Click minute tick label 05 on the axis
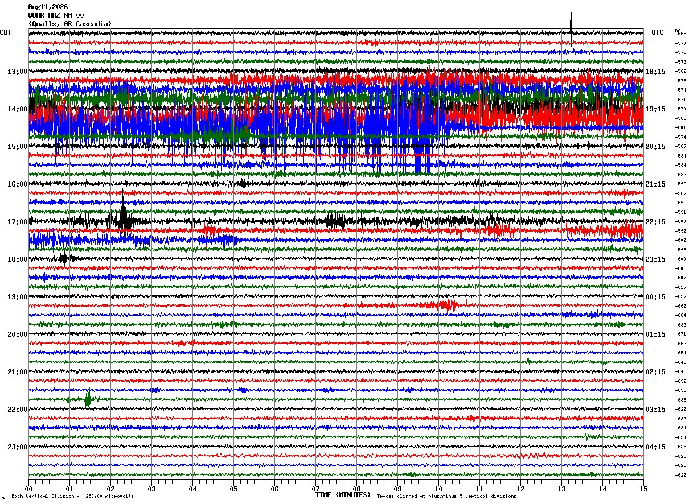The height and width of the screenshot is (504, 689). (233, 489)
